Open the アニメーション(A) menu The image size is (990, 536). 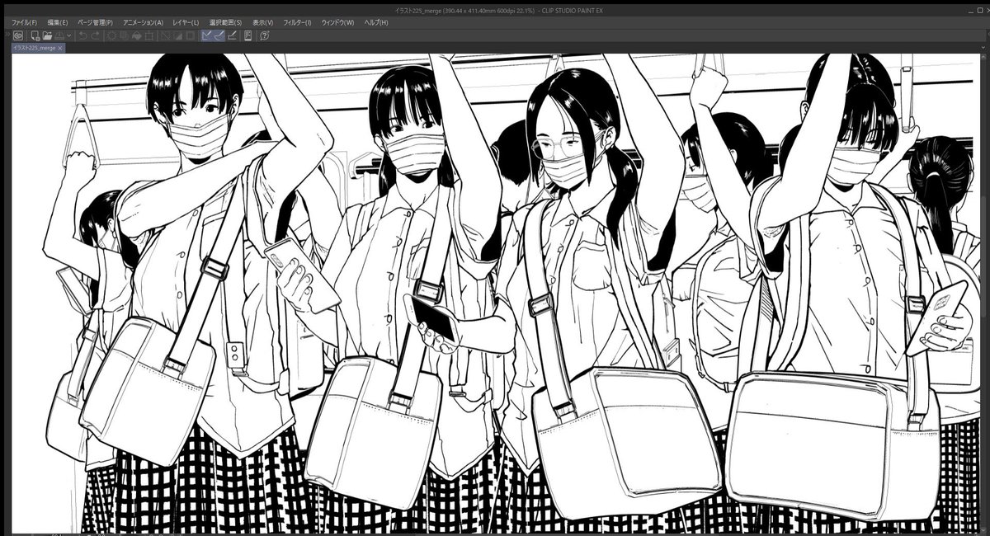[x=143, y=22]
